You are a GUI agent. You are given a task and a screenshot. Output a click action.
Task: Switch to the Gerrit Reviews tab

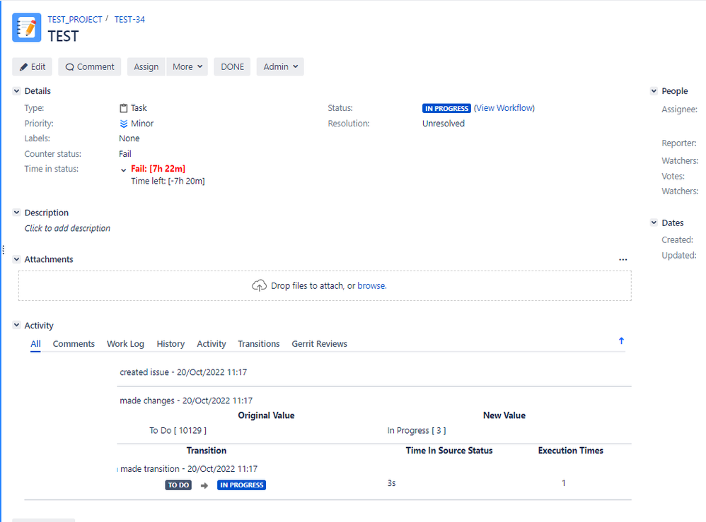point(319,344)
